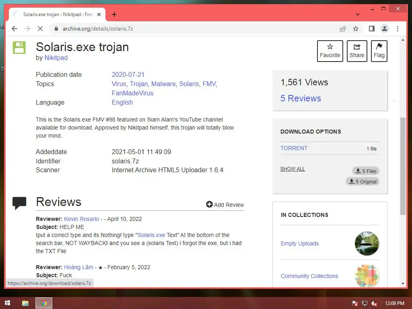
Task: Bookmark this page with the star icon
Action: point(356,29)
